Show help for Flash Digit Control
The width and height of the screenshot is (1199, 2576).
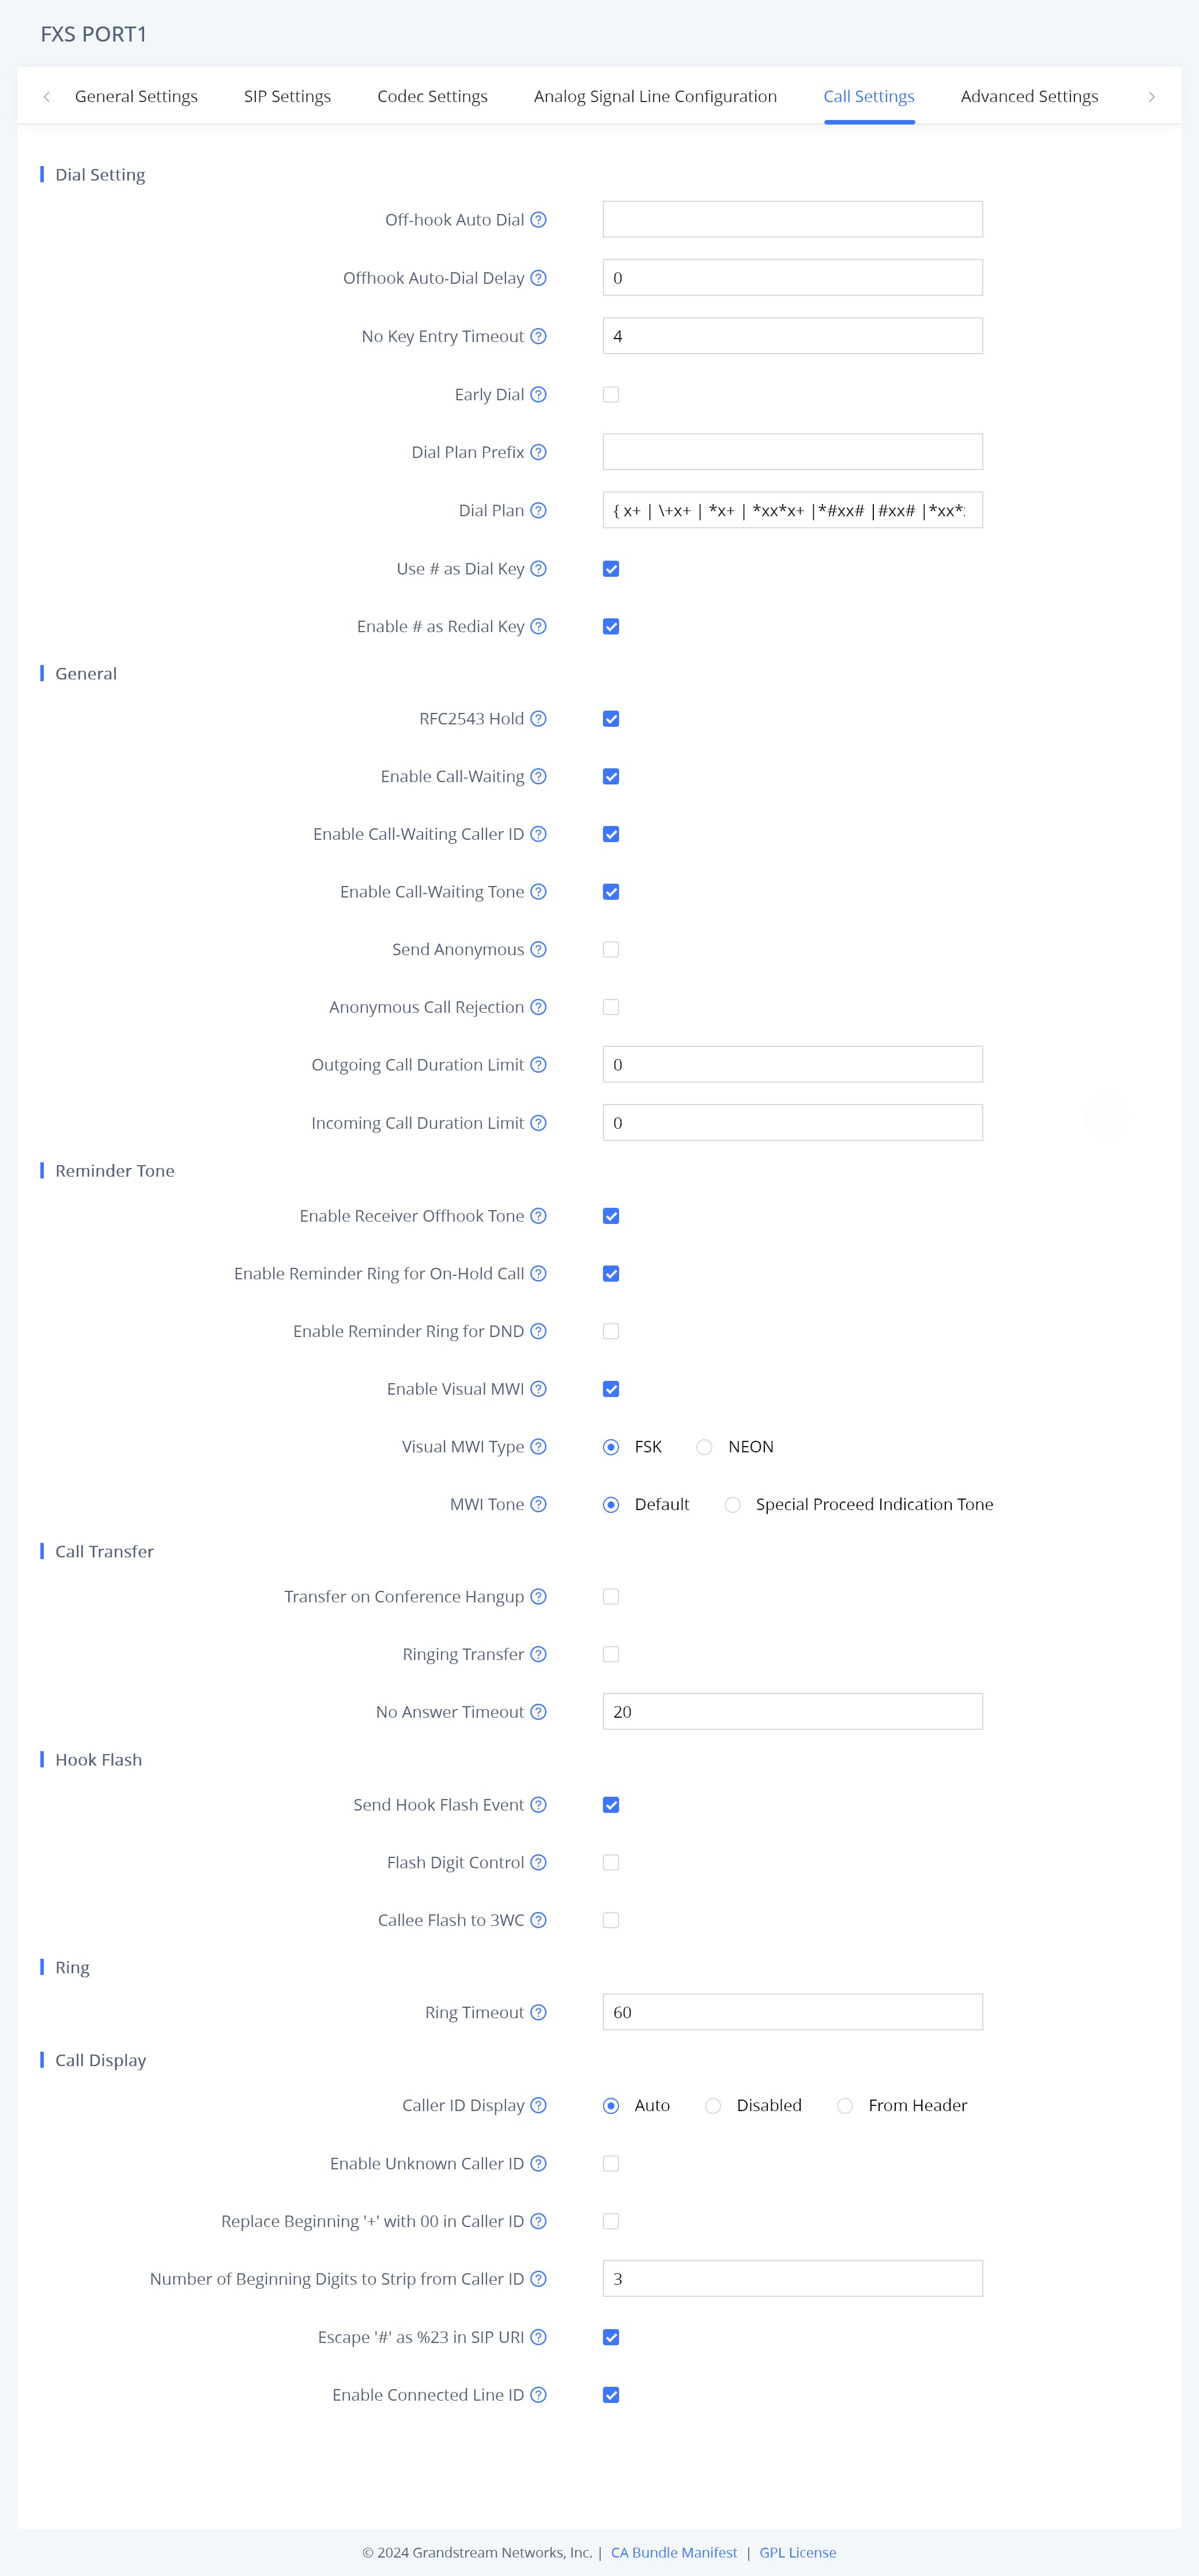tap(538, 1863)
